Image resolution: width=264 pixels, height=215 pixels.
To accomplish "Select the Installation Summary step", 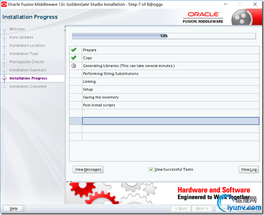I will [x=28, y=70].
